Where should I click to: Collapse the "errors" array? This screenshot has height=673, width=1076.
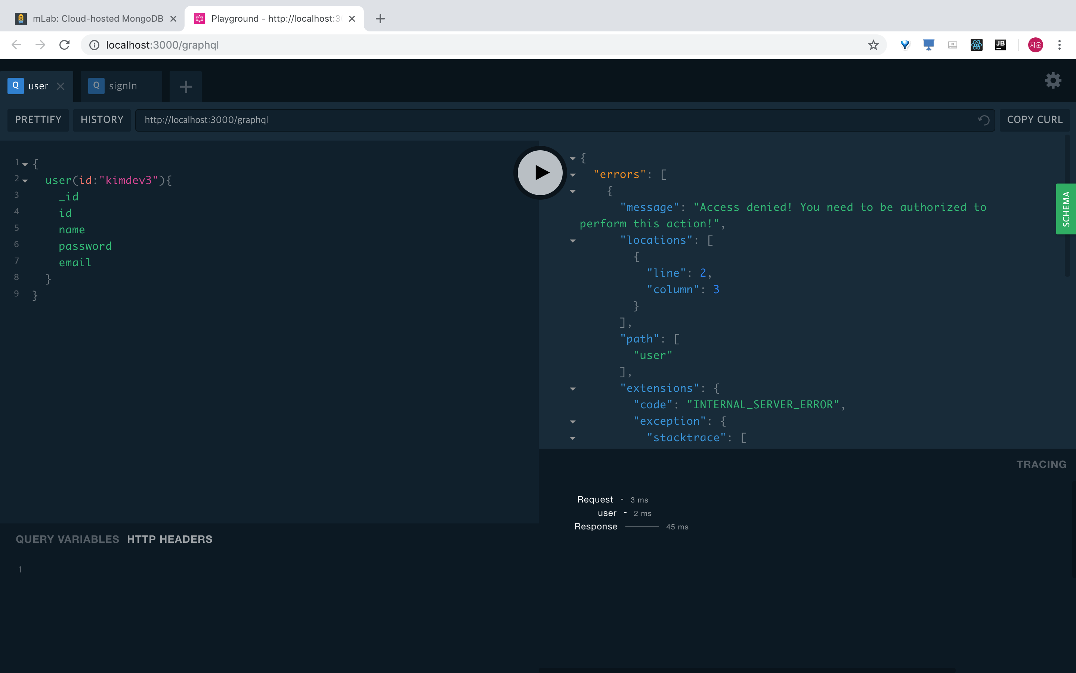pos(573,175)
